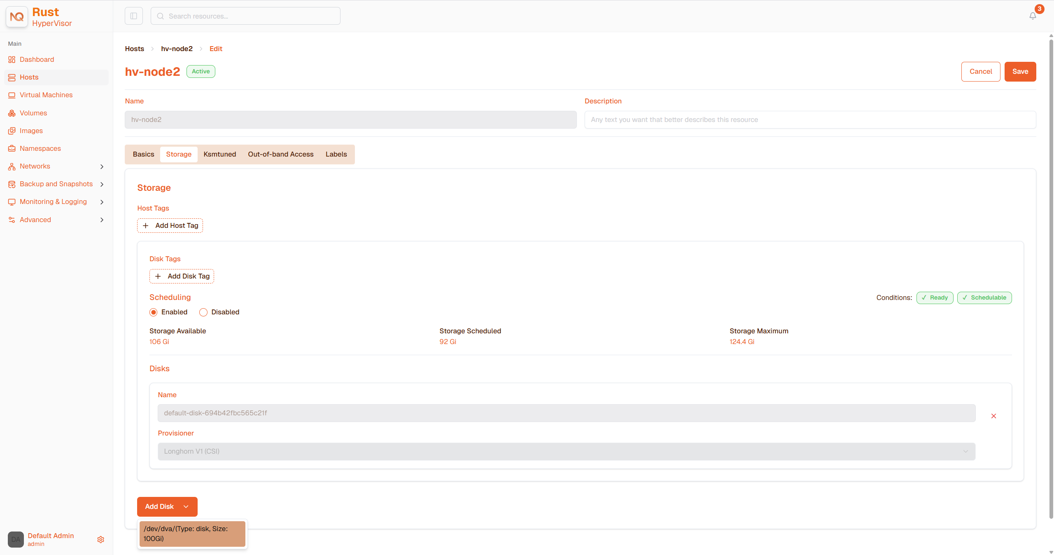Click the Description text field
1054x555 pixels.
tap(810, 120)
